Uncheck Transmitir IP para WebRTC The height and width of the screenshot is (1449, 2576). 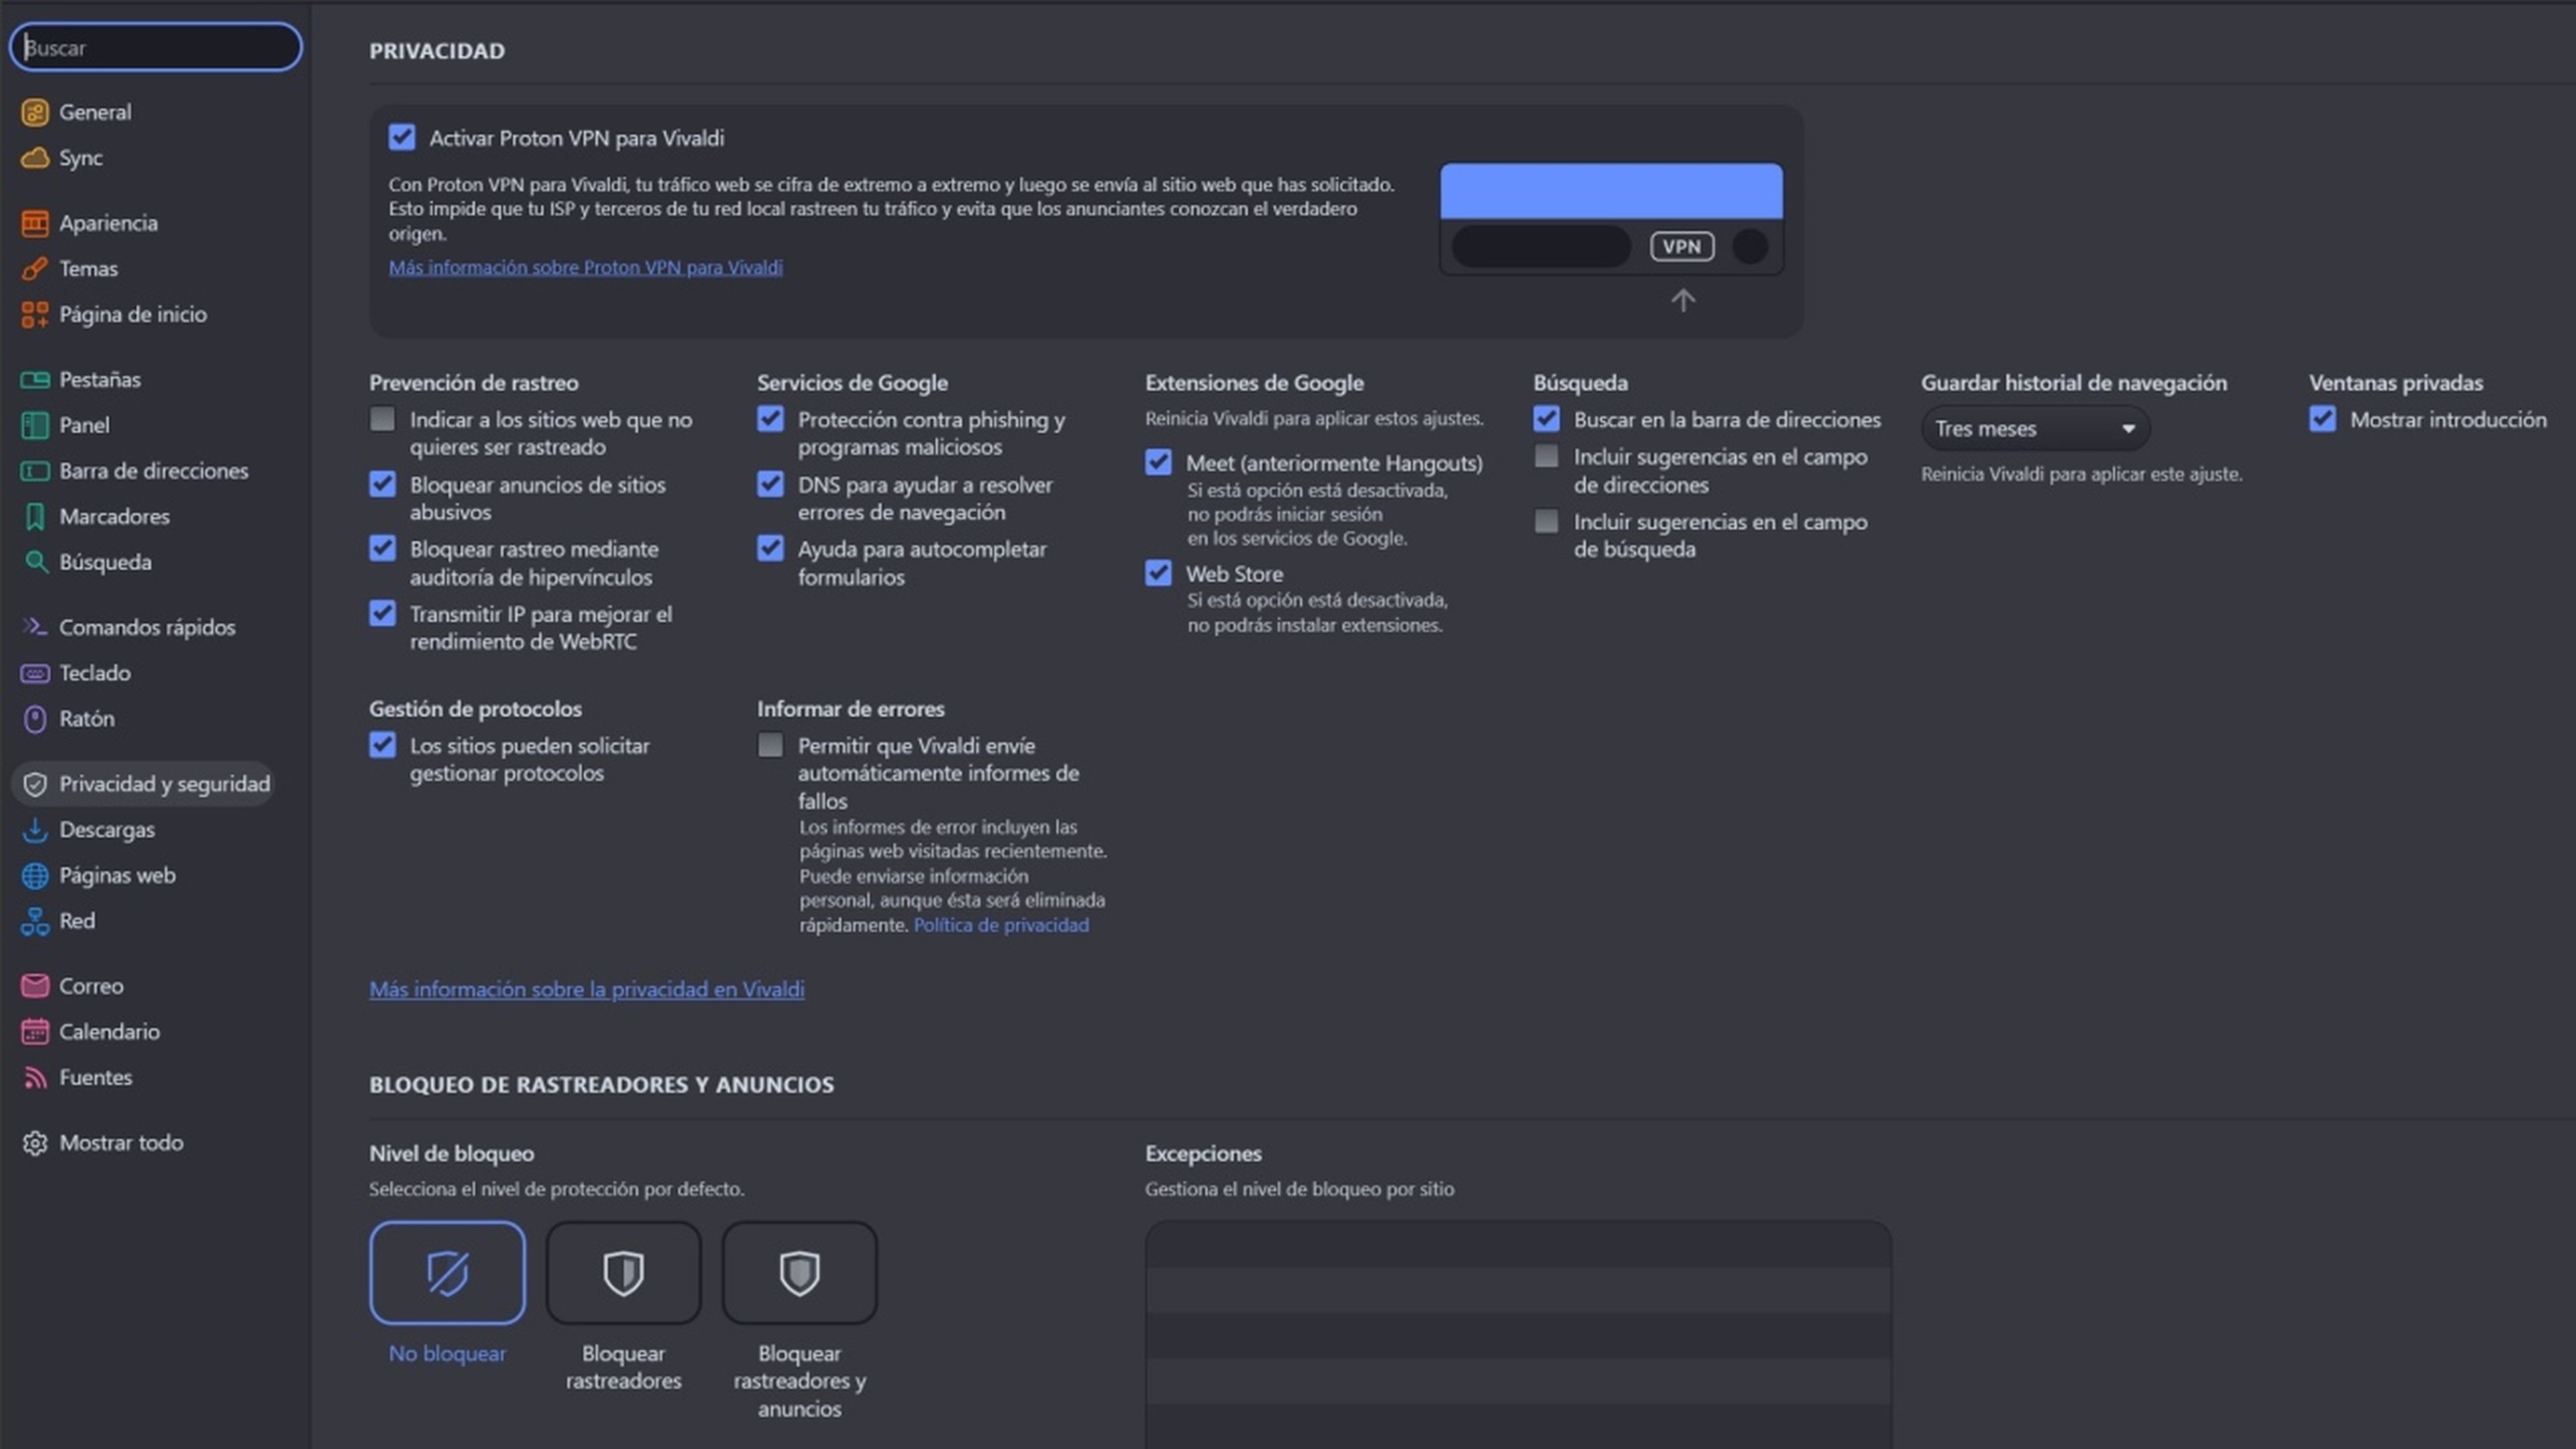coord(382,613)
